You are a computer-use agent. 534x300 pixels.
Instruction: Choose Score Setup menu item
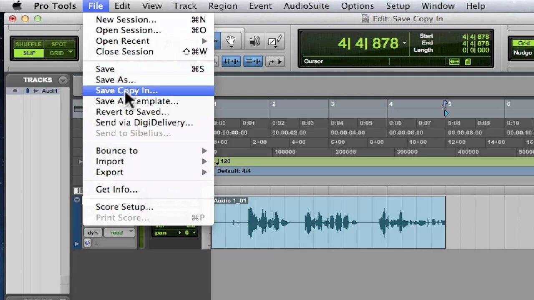coord(148,207)
